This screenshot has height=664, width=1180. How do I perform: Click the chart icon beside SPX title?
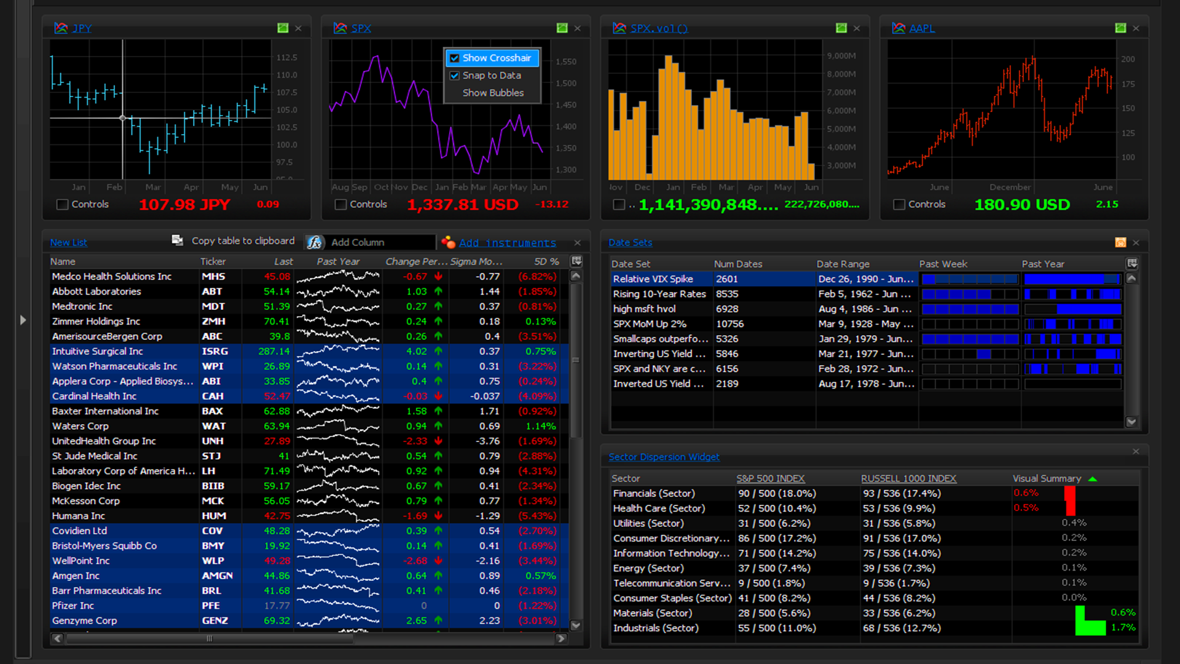pyautogui.click(x=340, y=28)
